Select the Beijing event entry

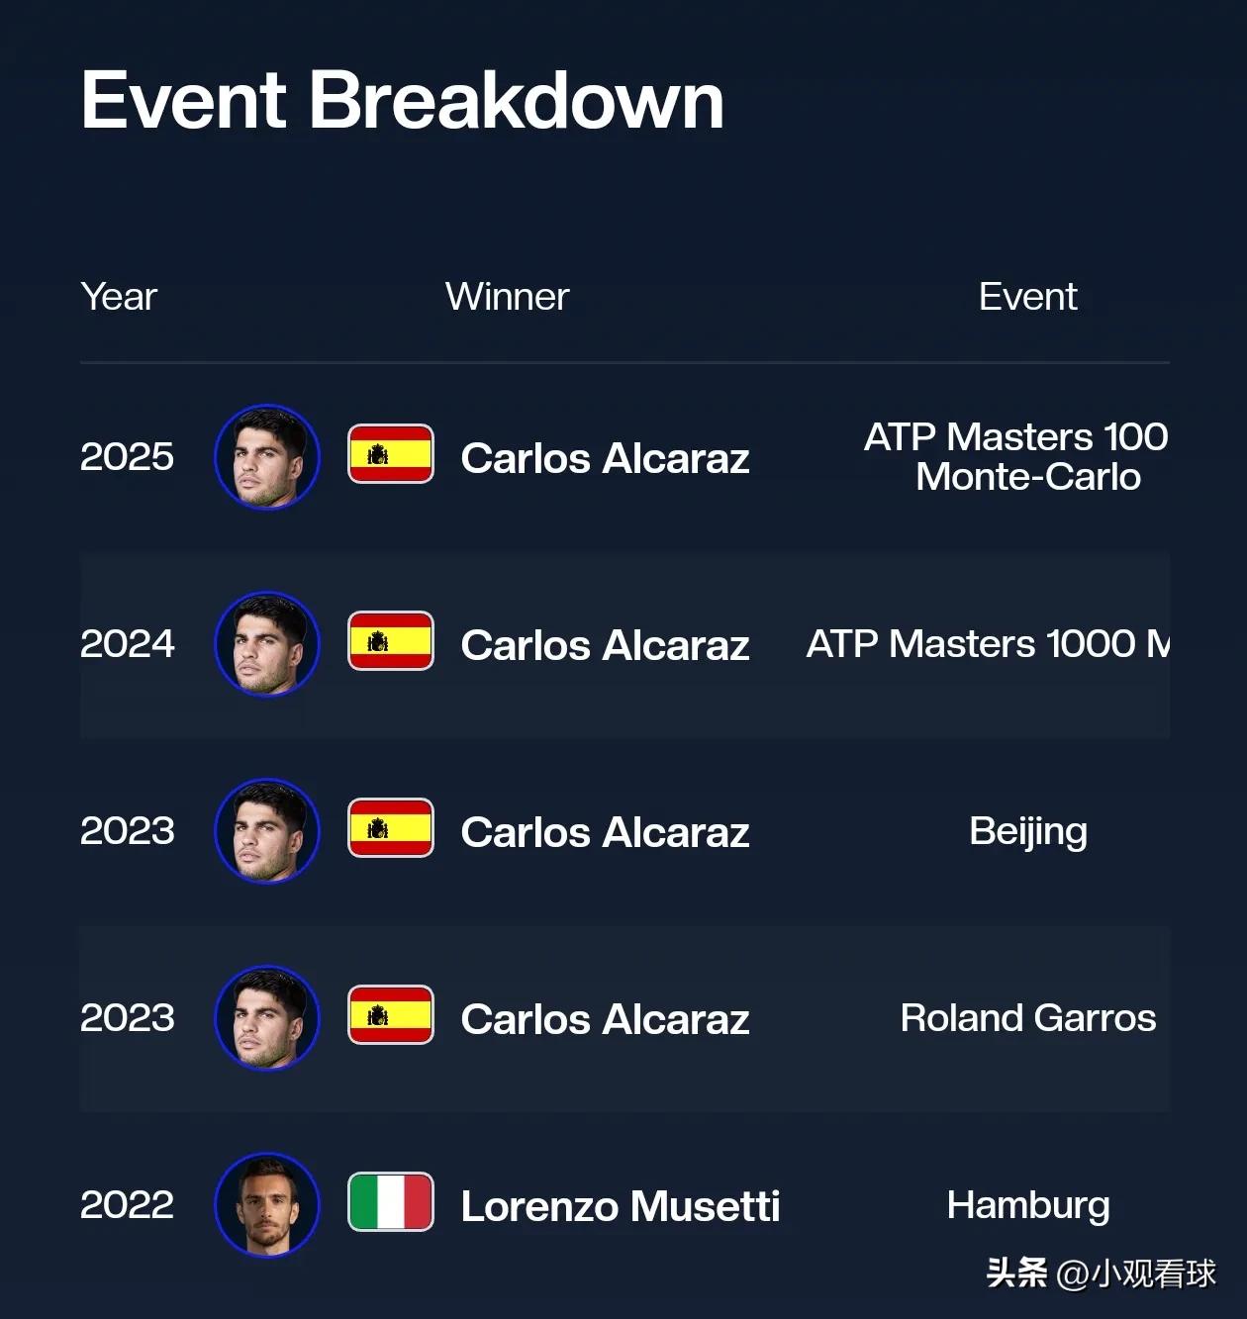(x=1028, y=832)
